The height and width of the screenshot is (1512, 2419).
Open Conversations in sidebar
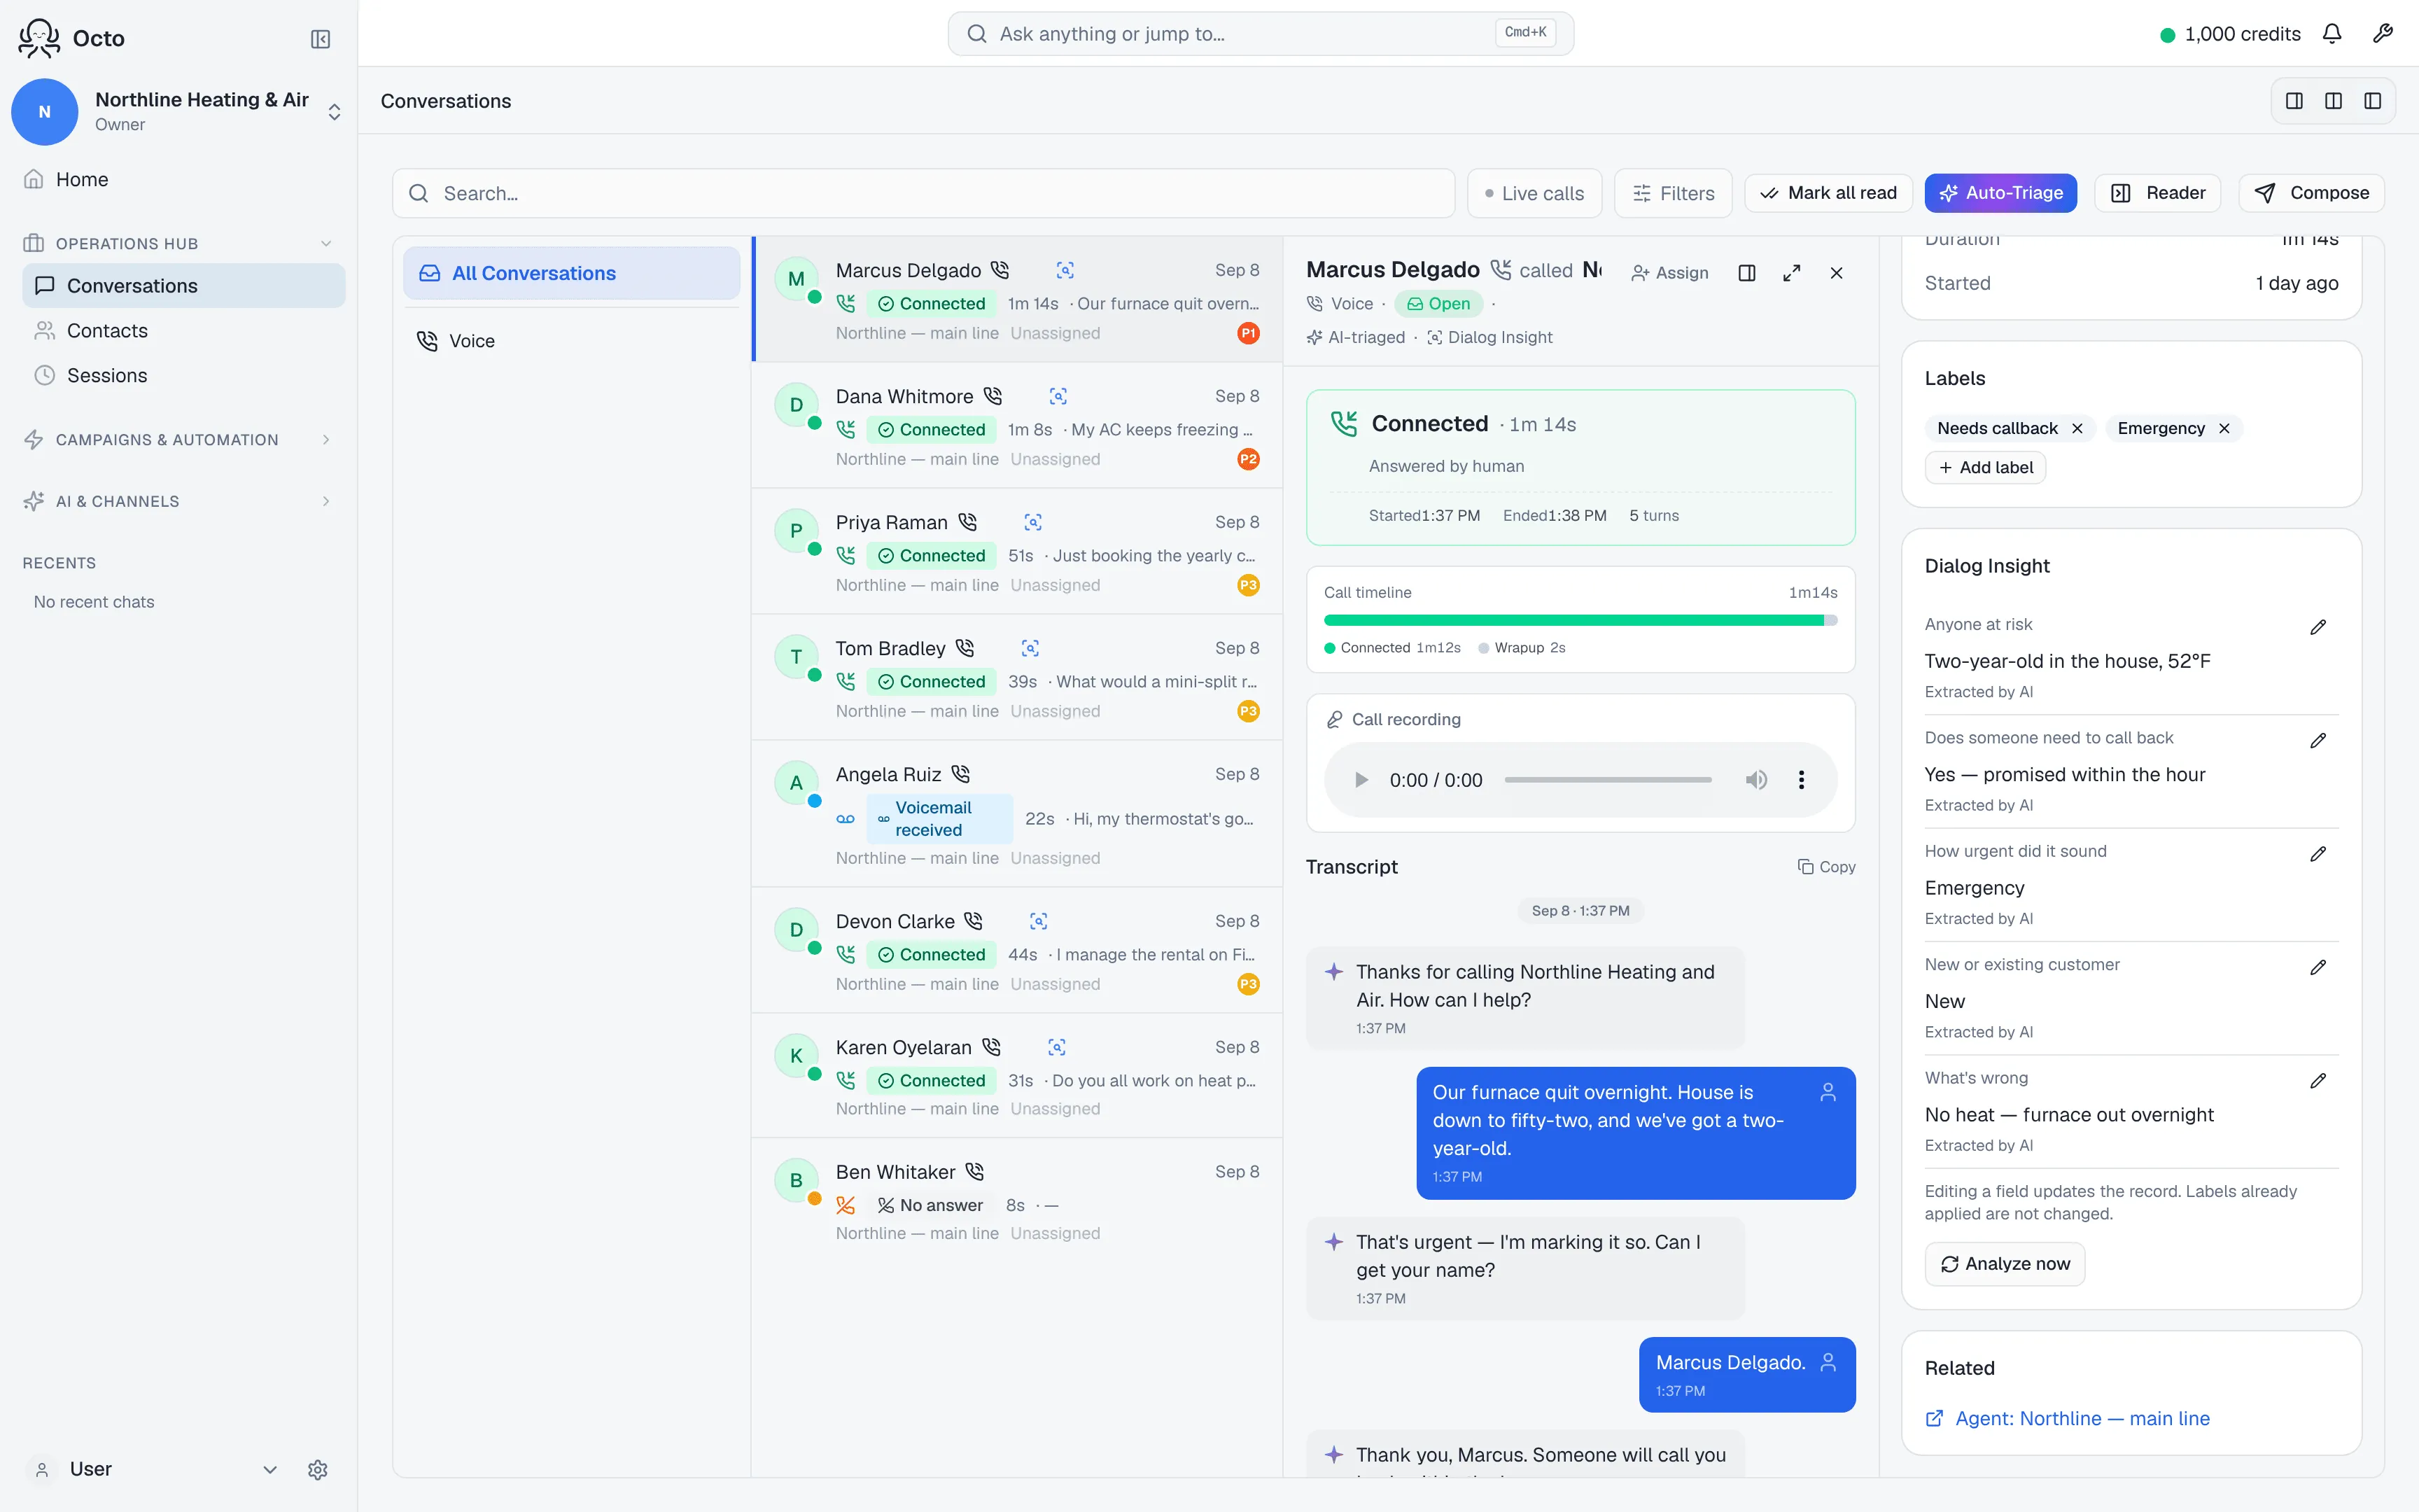click(x=184, y=286)
